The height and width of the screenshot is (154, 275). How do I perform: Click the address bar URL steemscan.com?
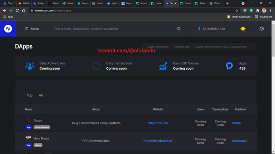click(53, 10)
